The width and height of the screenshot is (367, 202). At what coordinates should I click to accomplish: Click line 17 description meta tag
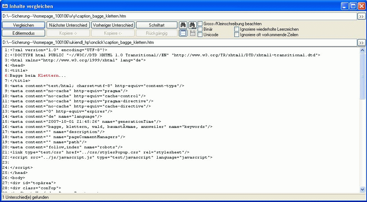(57, 132)
